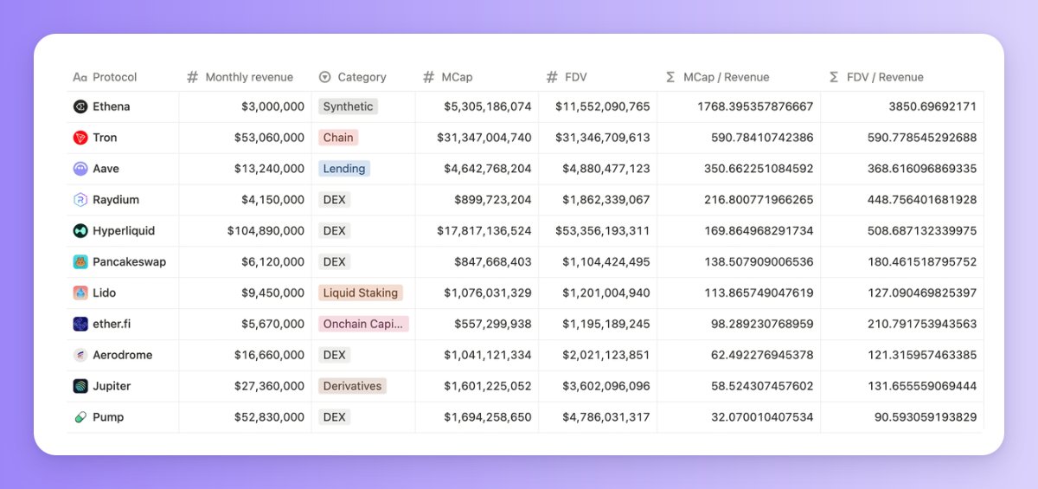1038x489 pixels.
Task: Click the text-type icon beside Protocol header
Action: tap(80, 77)
